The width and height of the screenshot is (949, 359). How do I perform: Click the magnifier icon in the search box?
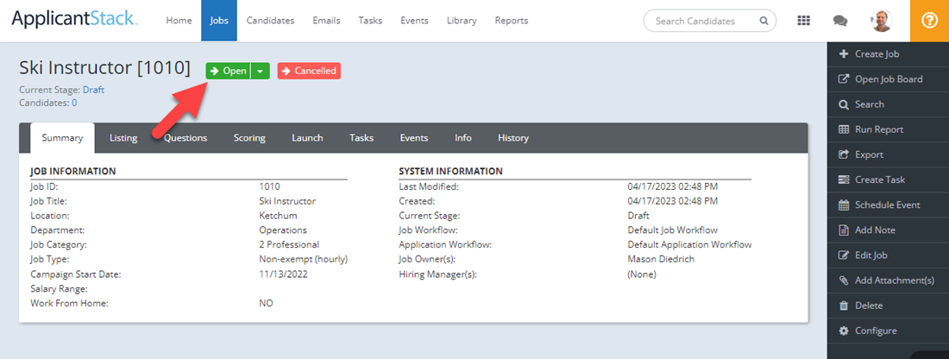(x=764, y=21)
